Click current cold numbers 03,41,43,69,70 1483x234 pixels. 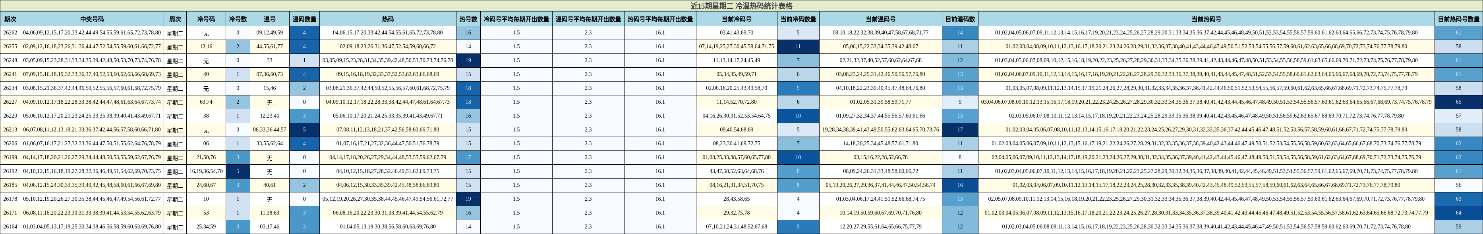point(736,33)
